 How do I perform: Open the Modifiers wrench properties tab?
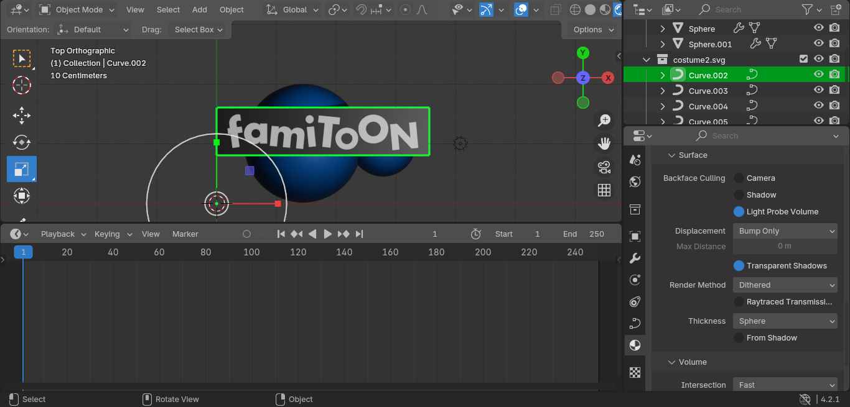click(x=635, y=258)
